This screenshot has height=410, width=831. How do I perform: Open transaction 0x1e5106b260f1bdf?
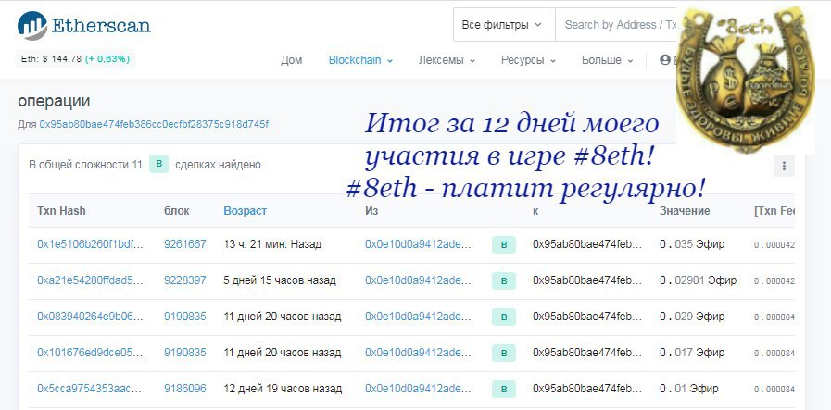pyautogui.click(x=90, y=244)
